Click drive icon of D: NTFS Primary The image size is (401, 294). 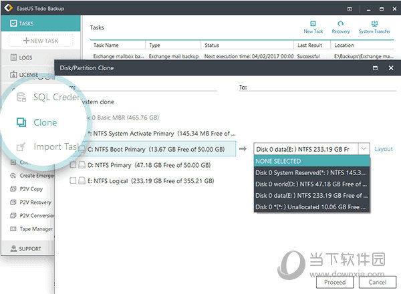click(82, 165)
